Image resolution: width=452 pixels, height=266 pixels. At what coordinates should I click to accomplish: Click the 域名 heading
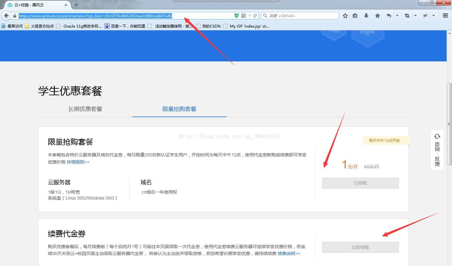click(146, 182)
